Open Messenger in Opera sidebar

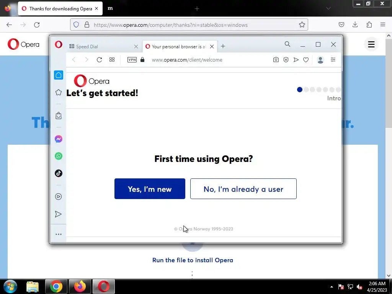pos(59,139)
